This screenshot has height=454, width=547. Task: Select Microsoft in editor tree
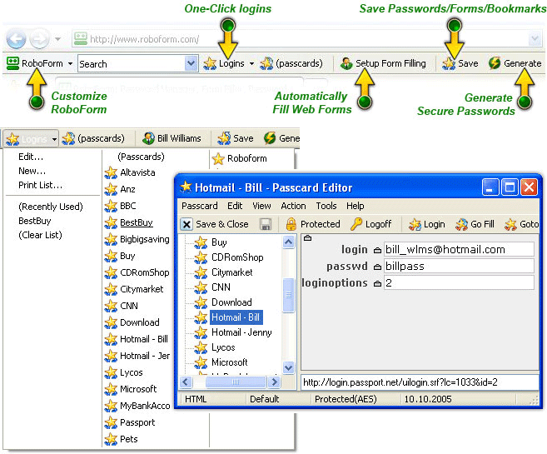(230, 362)
